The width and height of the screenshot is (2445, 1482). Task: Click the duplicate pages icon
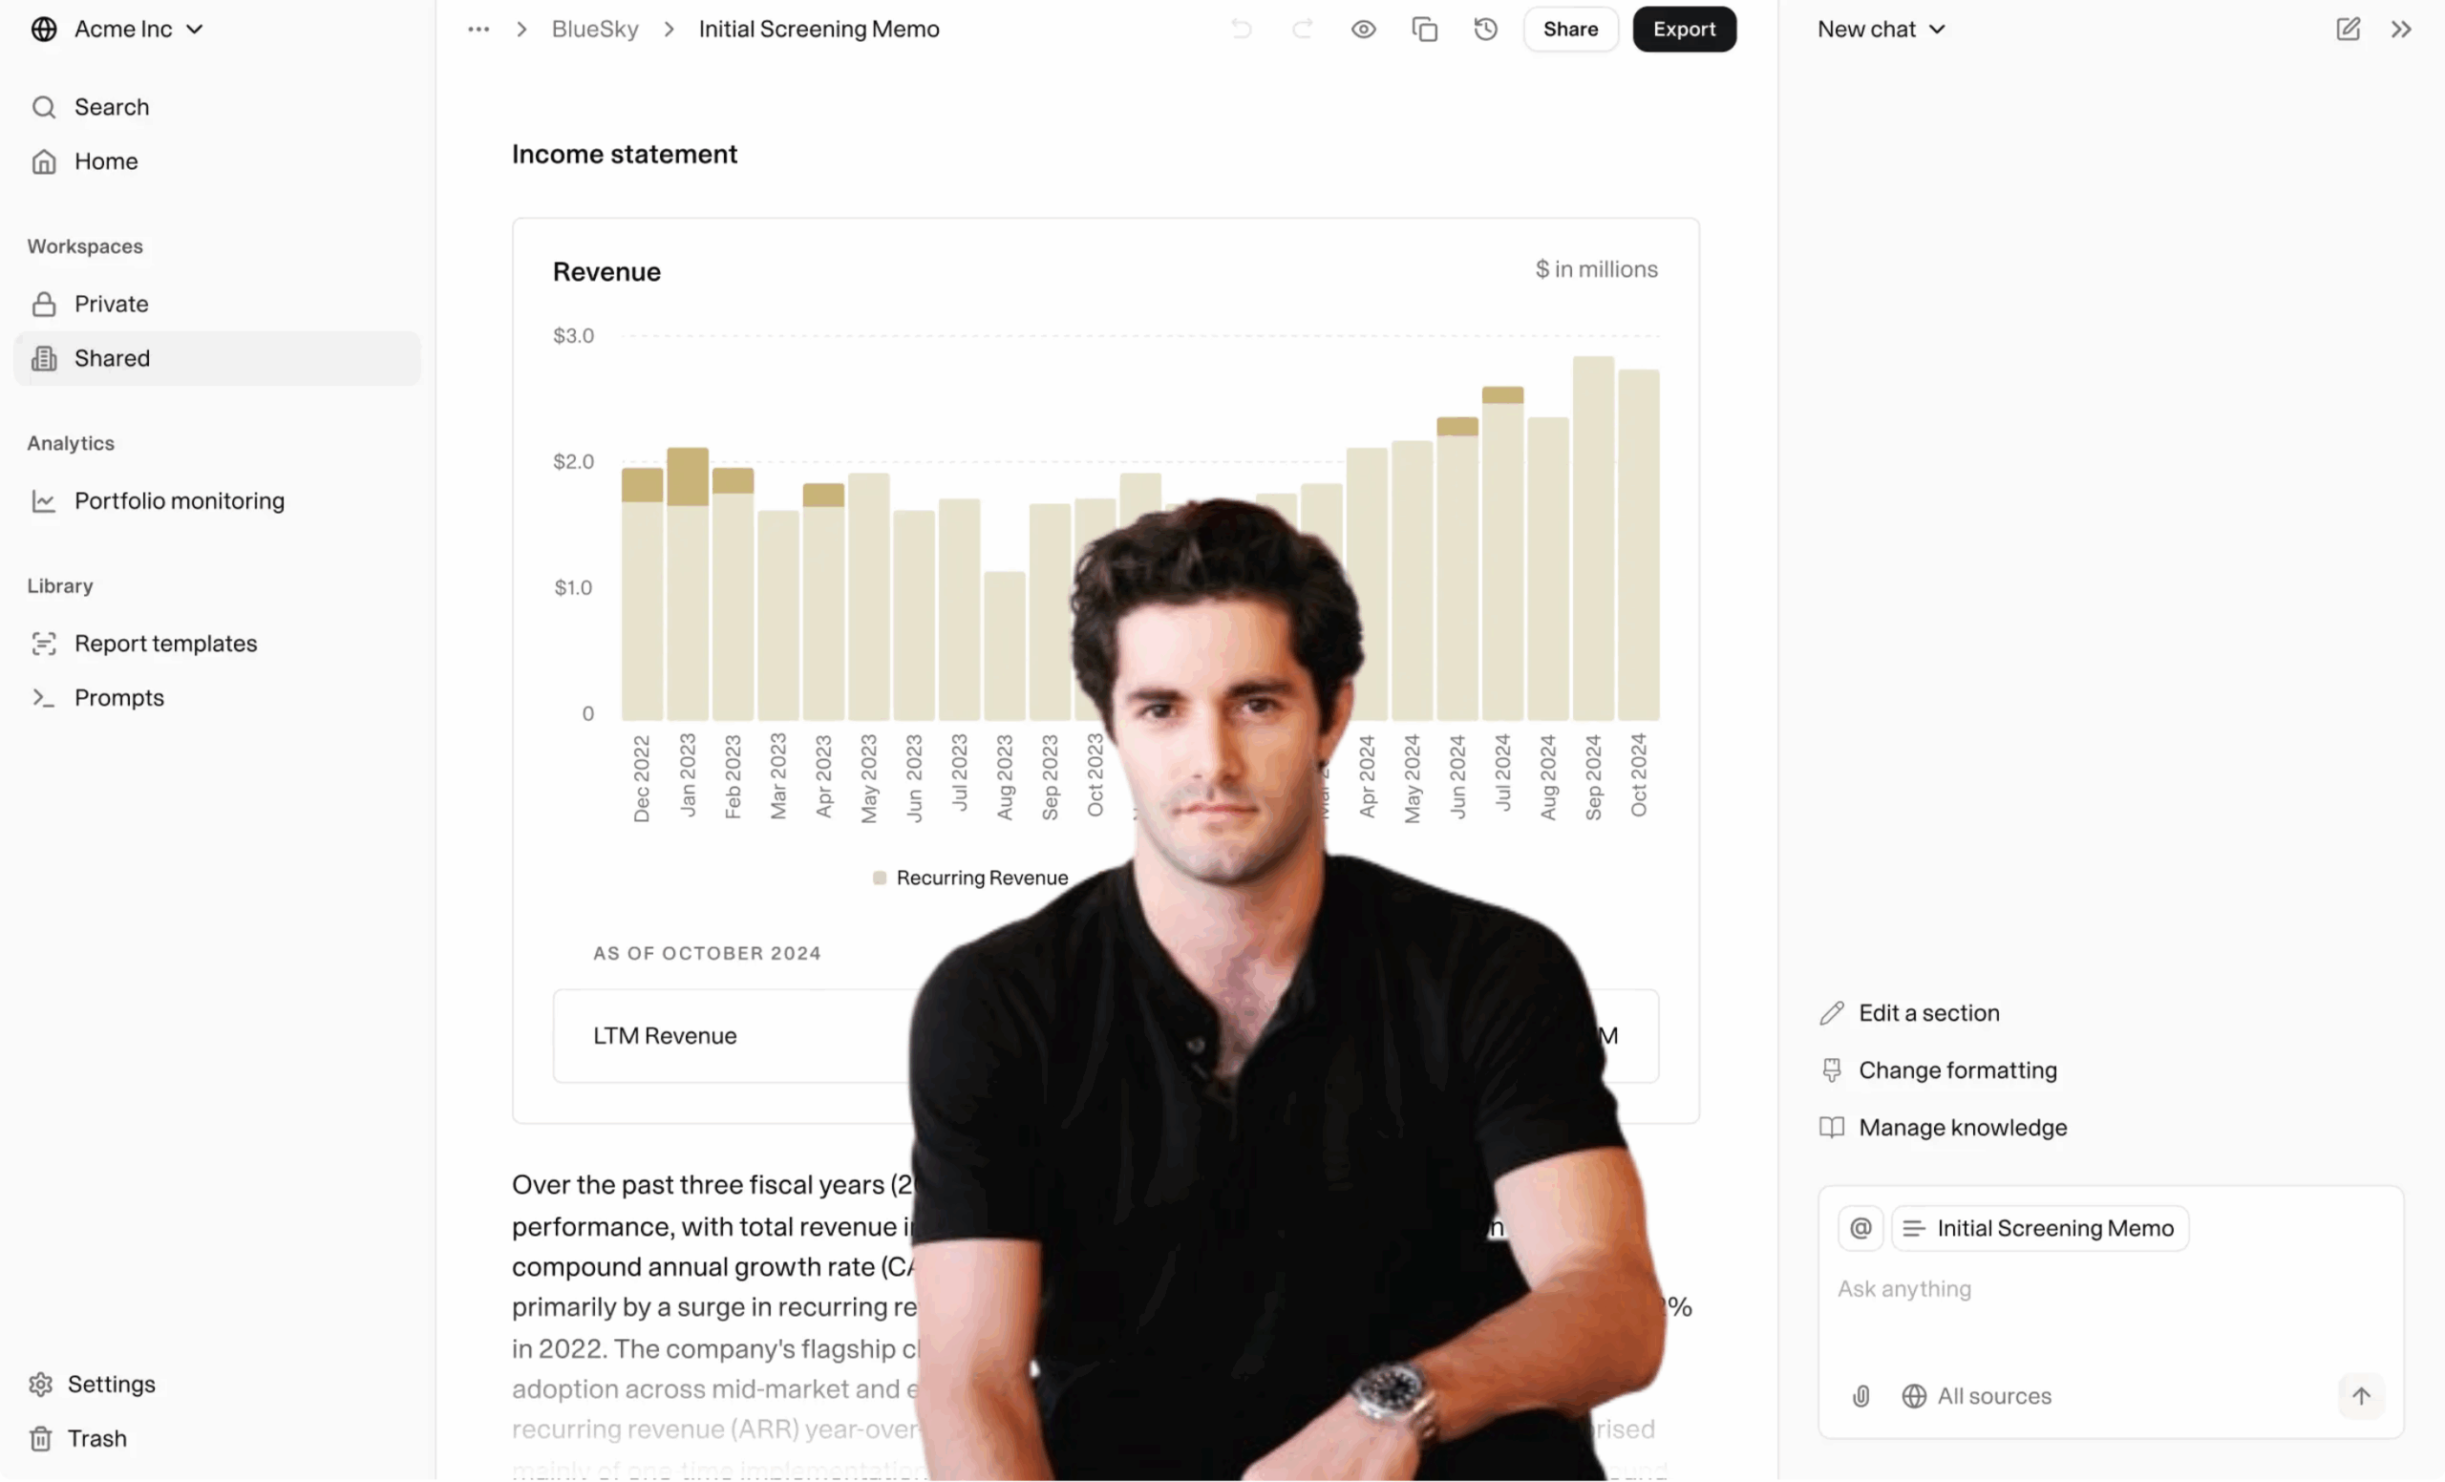coord(1424,29)
